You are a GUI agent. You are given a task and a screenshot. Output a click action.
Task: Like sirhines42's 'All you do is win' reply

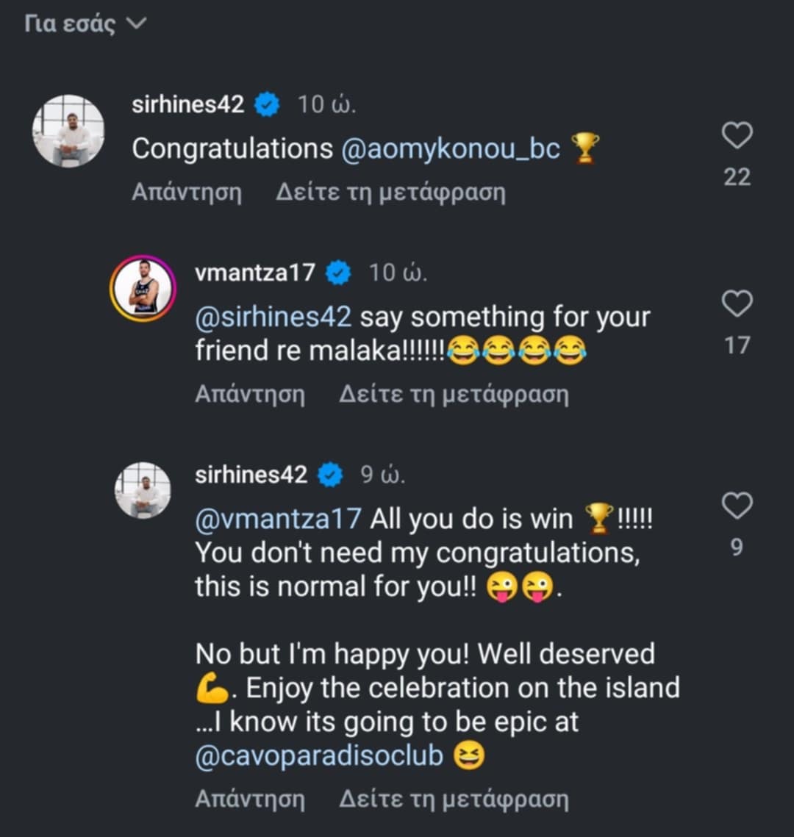[737, 506]
